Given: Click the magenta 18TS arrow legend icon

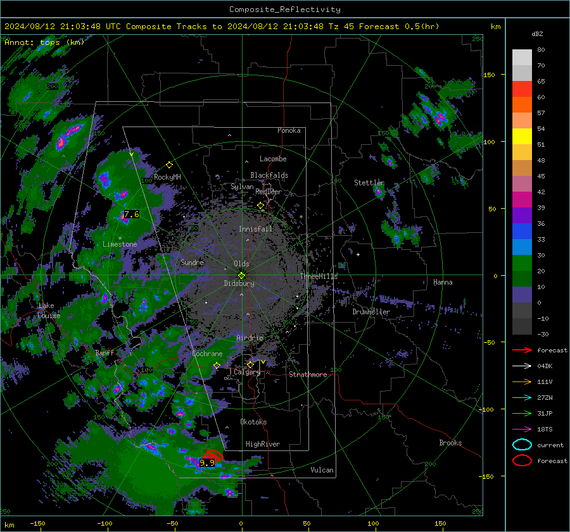Looking at the screenshot, I should click(x=522, y=430).
